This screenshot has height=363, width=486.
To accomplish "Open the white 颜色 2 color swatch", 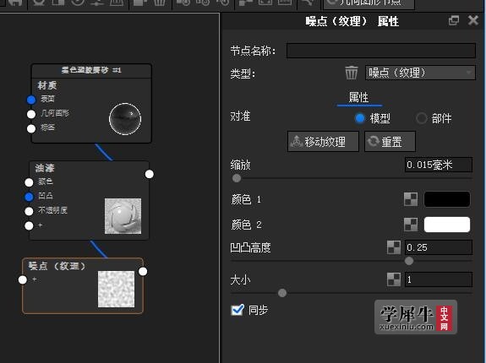I will tap(447, 225).
